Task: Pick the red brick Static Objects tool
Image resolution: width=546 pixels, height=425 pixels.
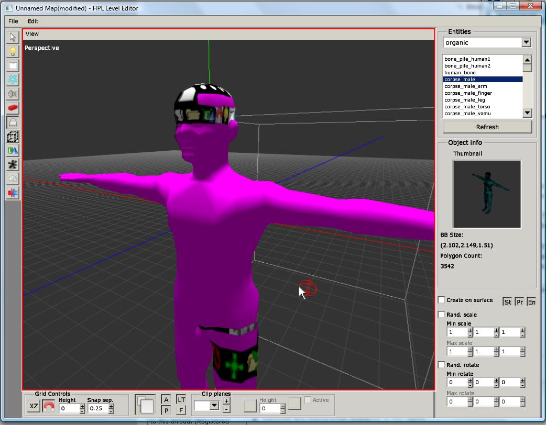Action: [13, 108]
